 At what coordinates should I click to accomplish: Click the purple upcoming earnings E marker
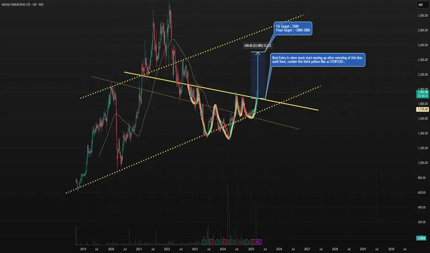tap(260, 242)
